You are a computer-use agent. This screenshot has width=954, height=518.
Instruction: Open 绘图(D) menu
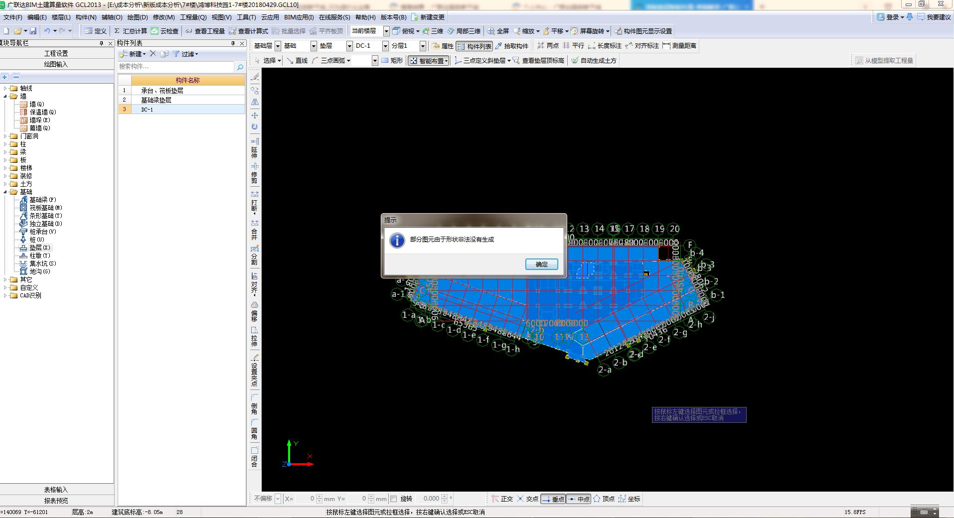pos(138,17)
